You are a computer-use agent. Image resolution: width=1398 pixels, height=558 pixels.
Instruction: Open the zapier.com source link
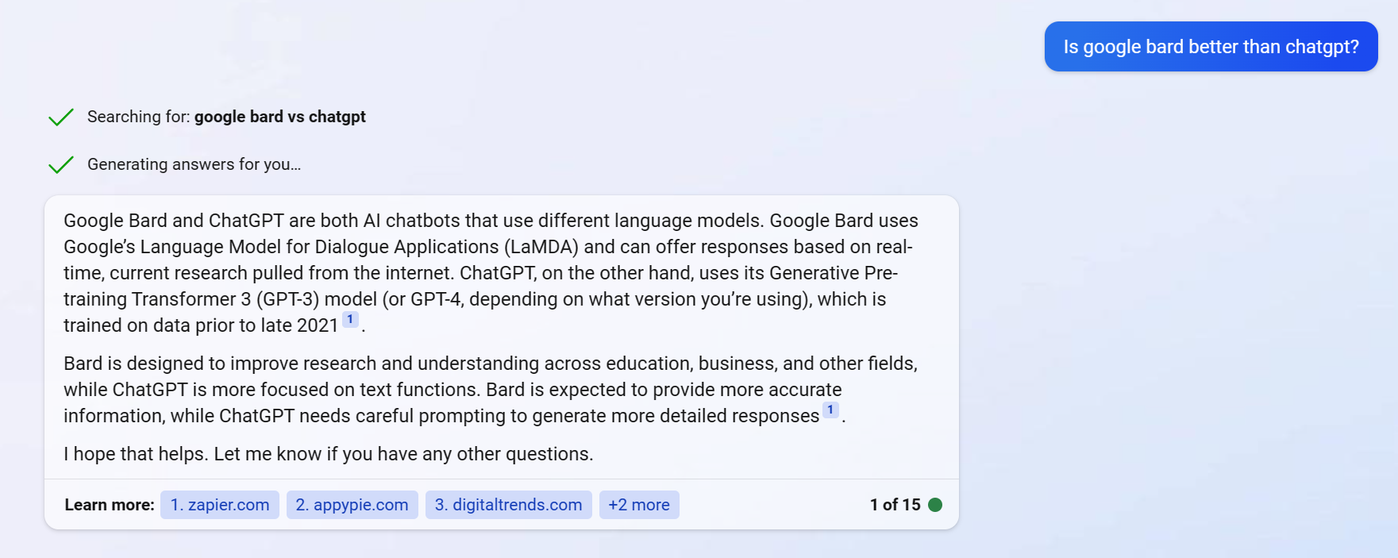coord(220,505)
